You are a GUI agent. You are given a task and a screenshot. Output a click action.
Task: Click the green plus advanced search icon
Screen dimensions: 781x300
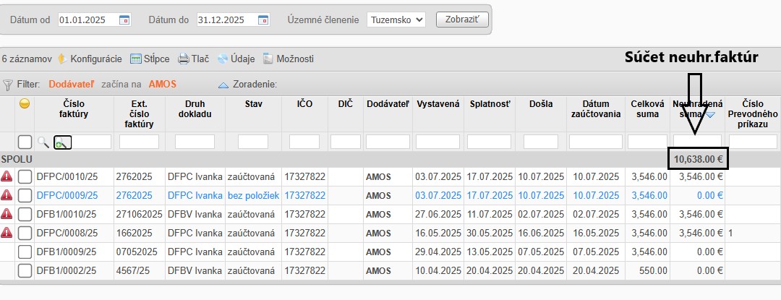(x=63, y=142)
